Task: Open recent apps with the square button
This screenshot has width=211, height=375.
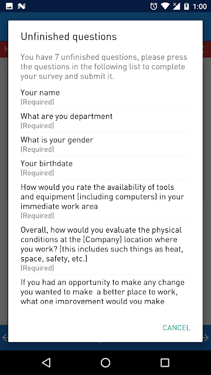Action: [165, 363]
